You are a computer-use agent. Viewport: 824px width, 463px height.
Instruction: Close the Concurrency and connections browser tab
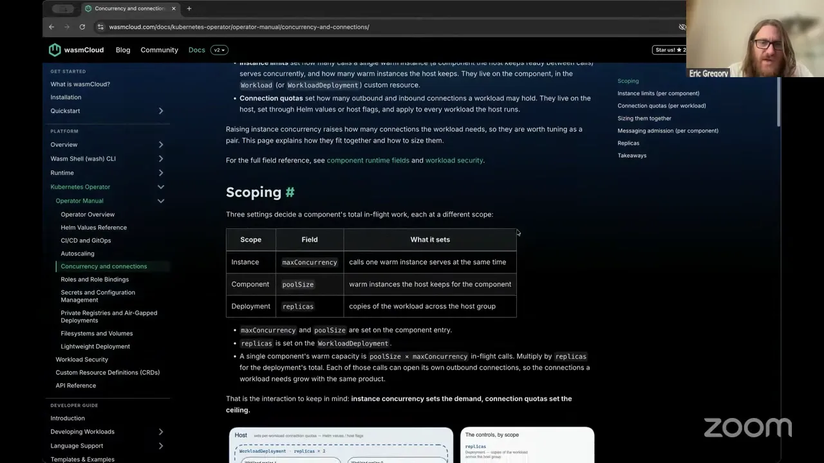click(173, 8)
